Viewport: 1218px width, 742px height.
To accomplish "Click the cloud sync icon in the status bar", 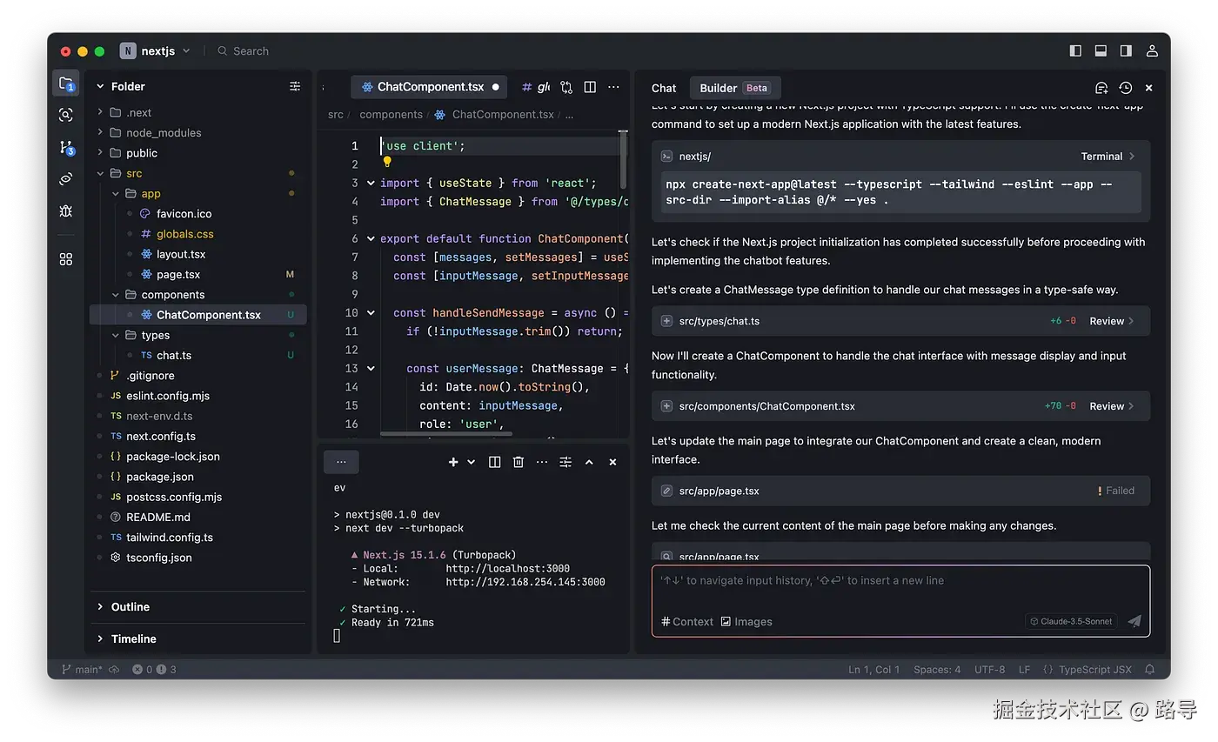I will point(114,669).
